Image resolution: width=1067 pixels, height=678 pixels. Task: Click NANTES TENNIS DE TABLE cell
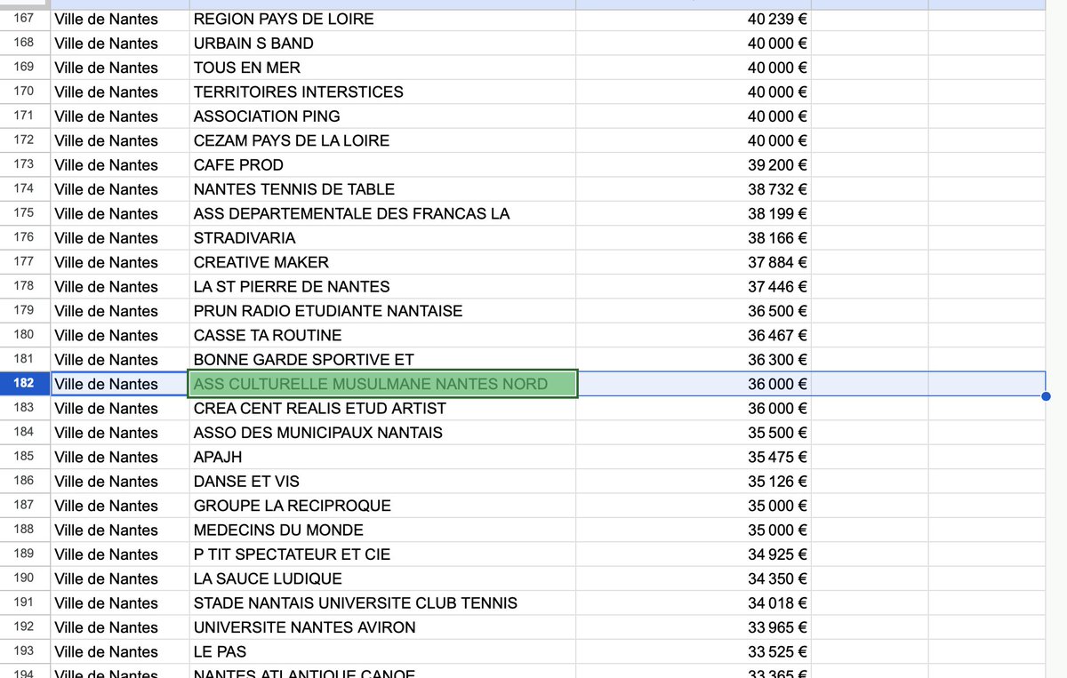382,189
